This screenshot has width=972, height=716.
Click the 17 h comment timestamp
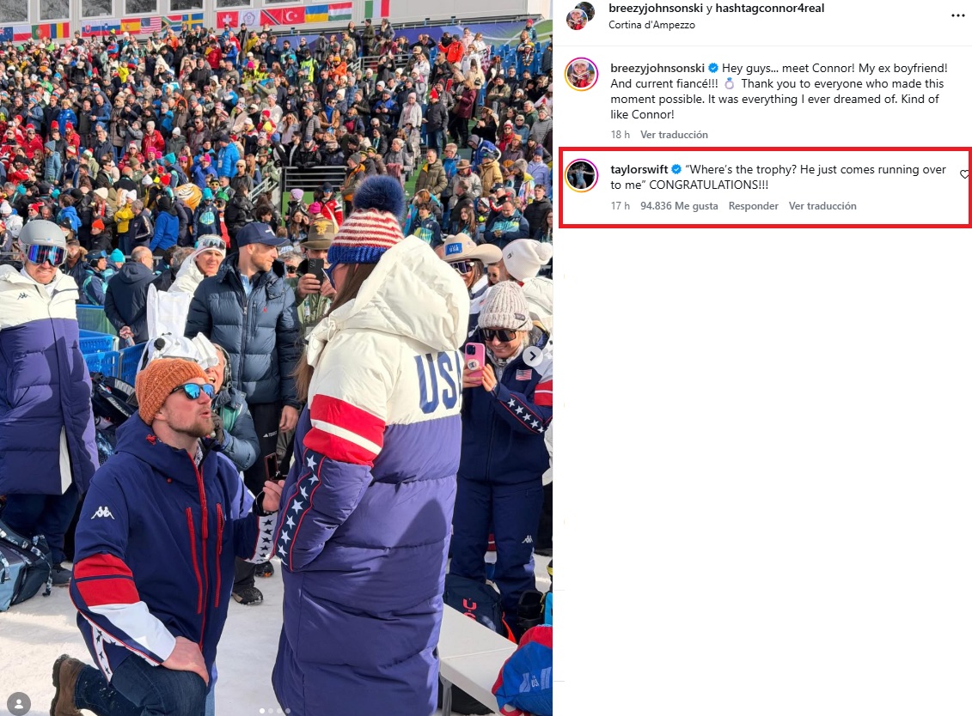(x=620, y=206)
